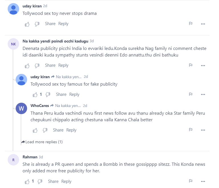The height and width of the screenshot is (188, 219).
Task: Upvote Rahman's PR queen comment
Action: coord(27,182)
